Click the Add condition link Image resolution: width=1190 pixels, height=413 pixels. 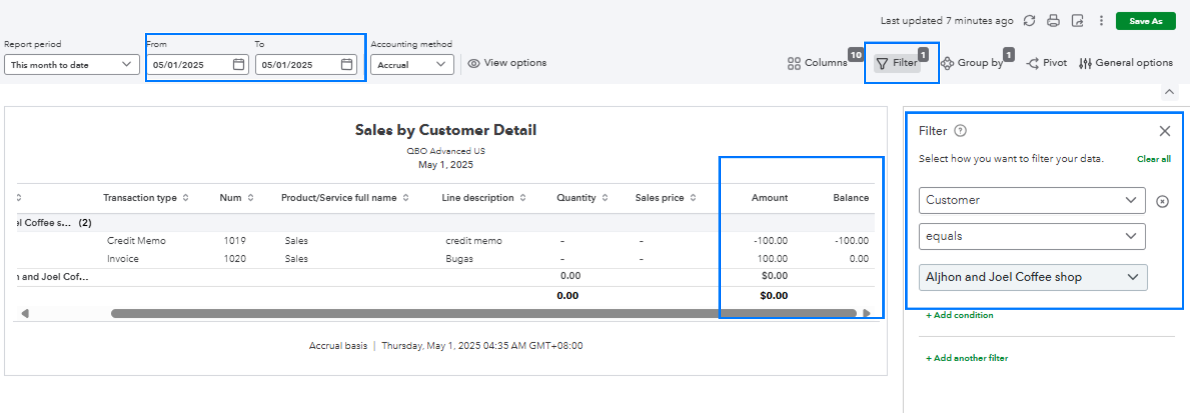pyautogui.click(x=959, y=315)
